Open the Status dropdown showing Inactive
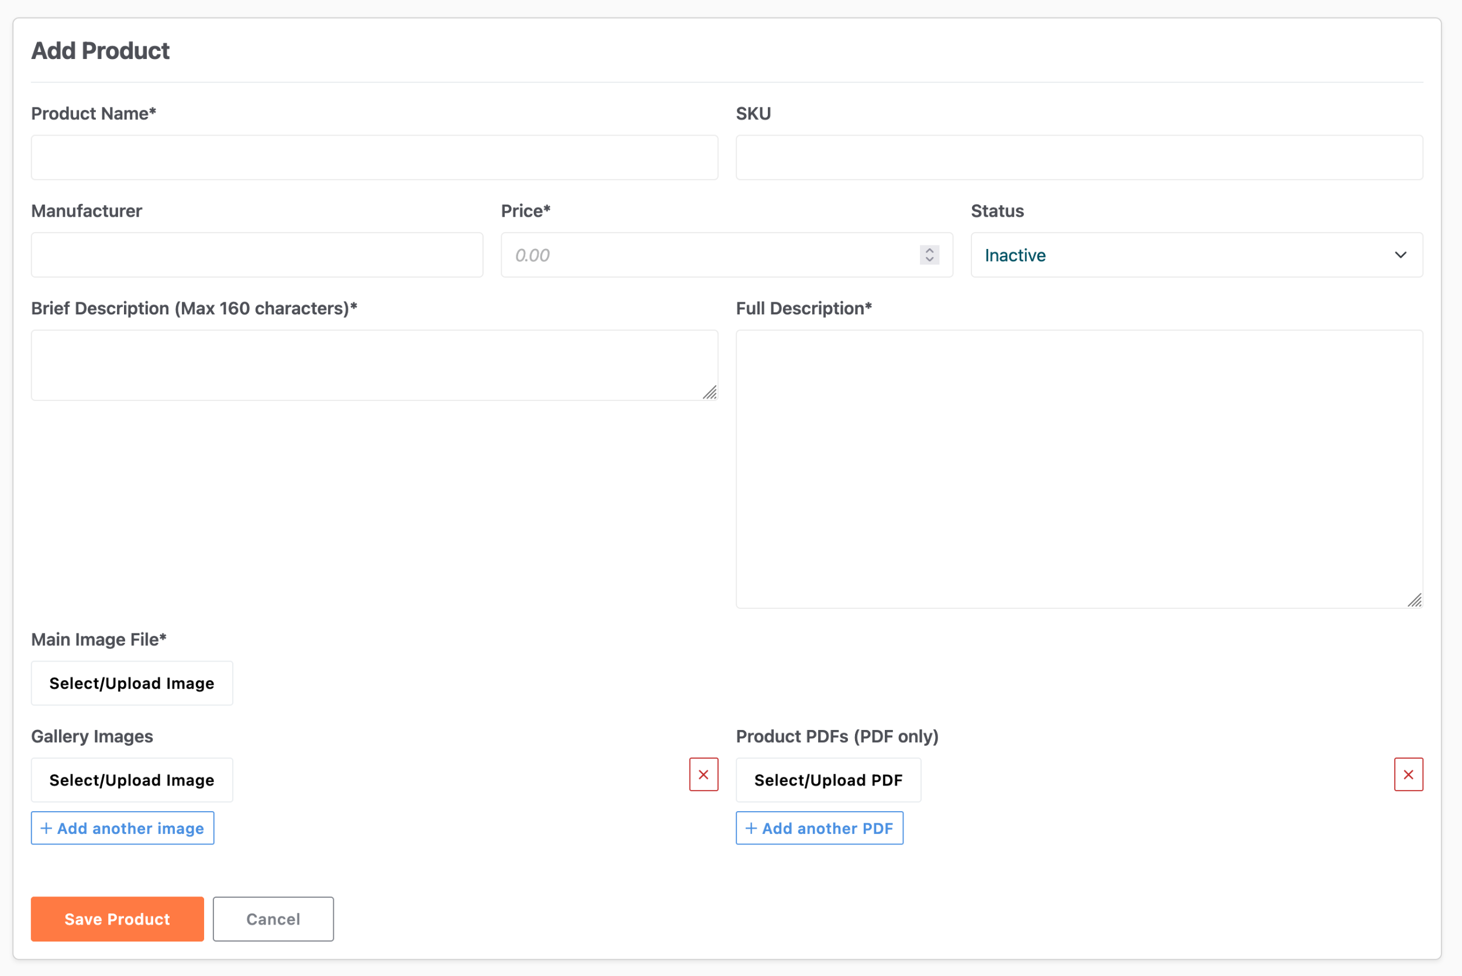 [x=1183, y=255]
